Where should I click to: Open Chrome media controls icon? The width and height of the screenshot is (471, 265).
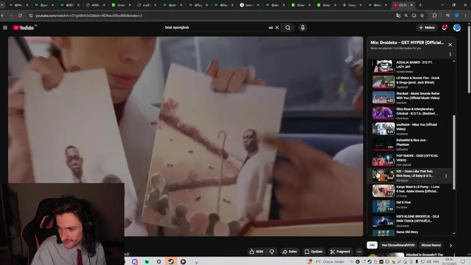[448, 15]
